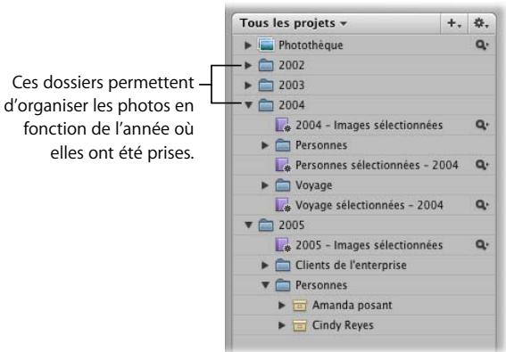506x352 pixels.
Task: Select the Voyage sélectionnées – 2004 label
Action: (369, 205)
